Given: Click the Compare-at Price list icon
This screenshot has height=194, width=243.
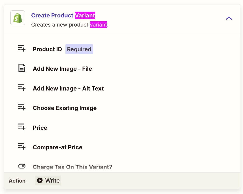Looking at the screenshot, I should [x=22, y=146].
